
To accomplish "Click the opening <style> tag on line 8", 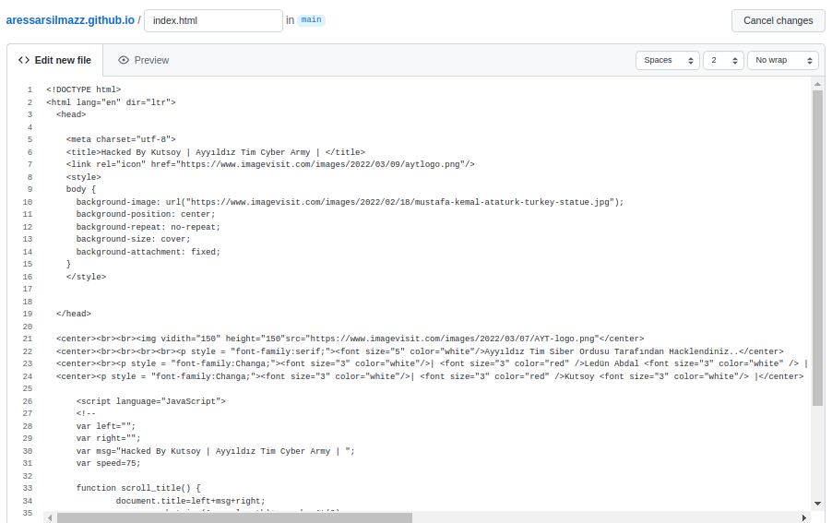I will click(x=83, y=177).
